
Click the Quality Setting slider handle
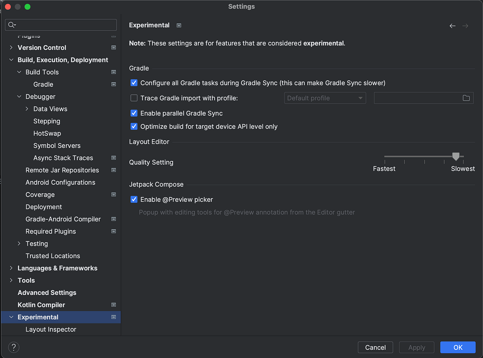(456, 156)
